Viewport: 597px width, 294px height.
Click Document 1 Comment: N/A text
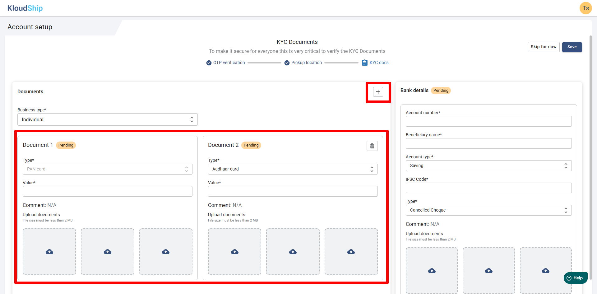[39, 205]
